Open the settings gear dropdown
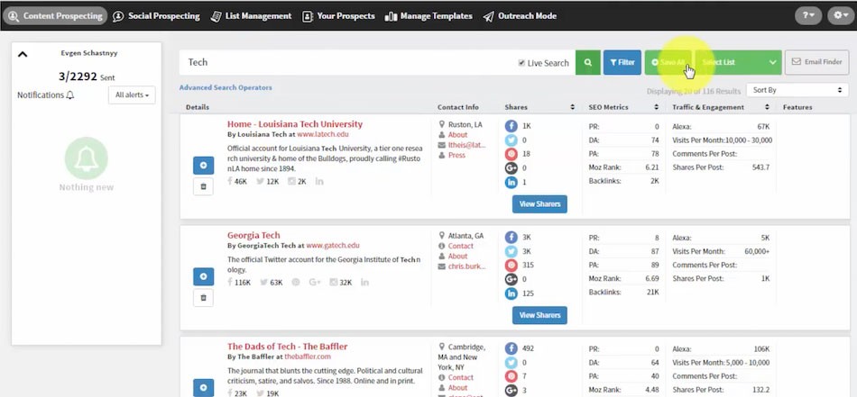Viewport: 857px width, 397px height. click(840, 16)
